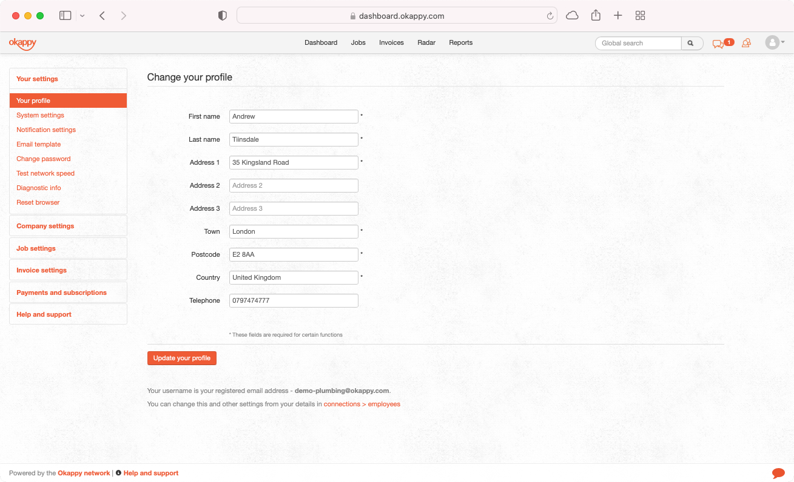This screenshot has height=482, width=794.
Task: Click the Okappy logo
Action: 22,43
